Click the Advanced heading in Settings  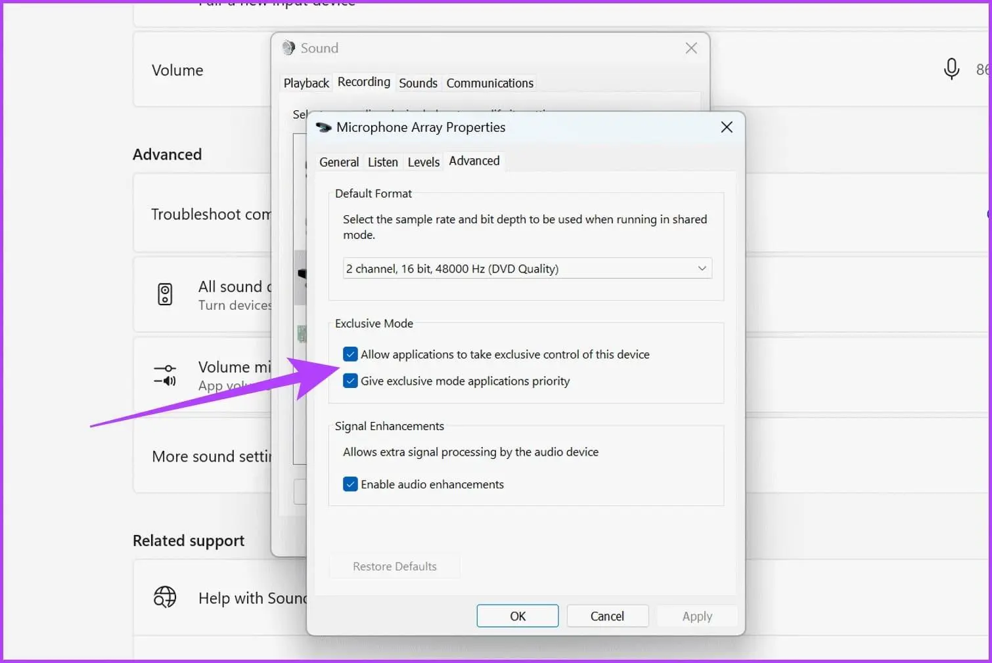167,154
